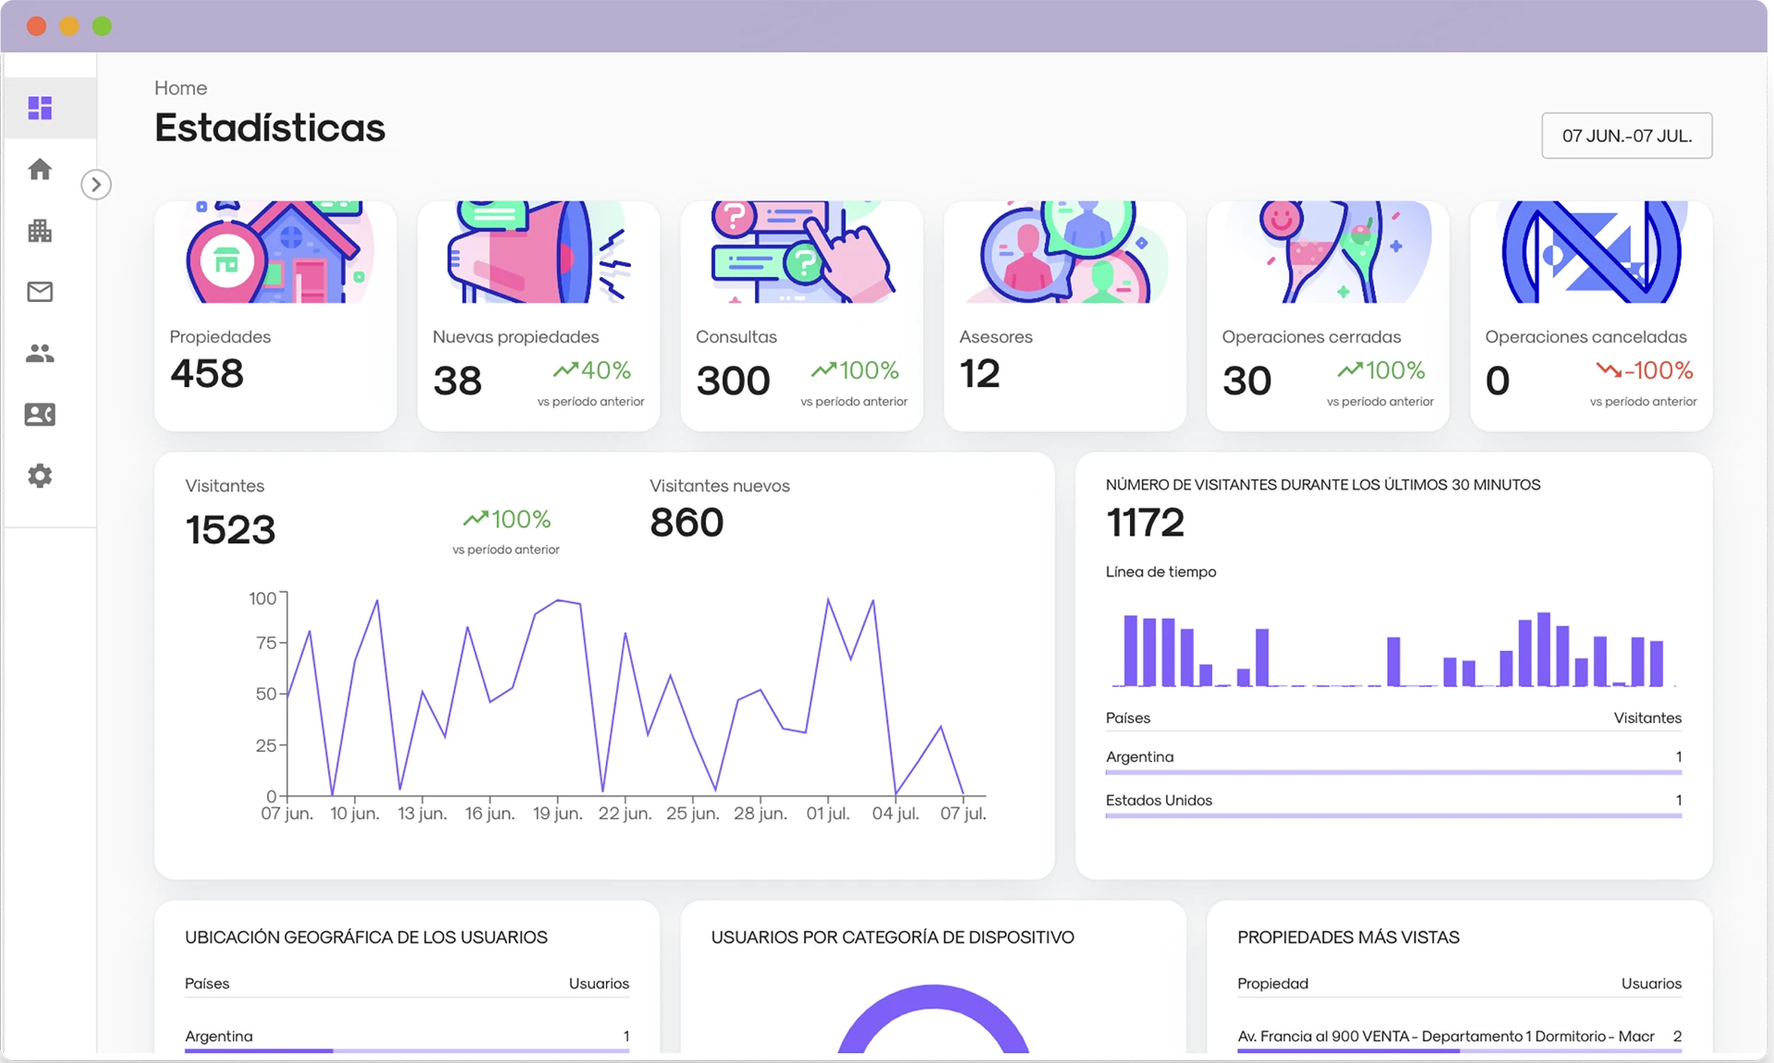Open the properties building icon in the sidebar
Image resolution: width=1774 pixels, height=1063 pixels.
click(x=40, y=231)
